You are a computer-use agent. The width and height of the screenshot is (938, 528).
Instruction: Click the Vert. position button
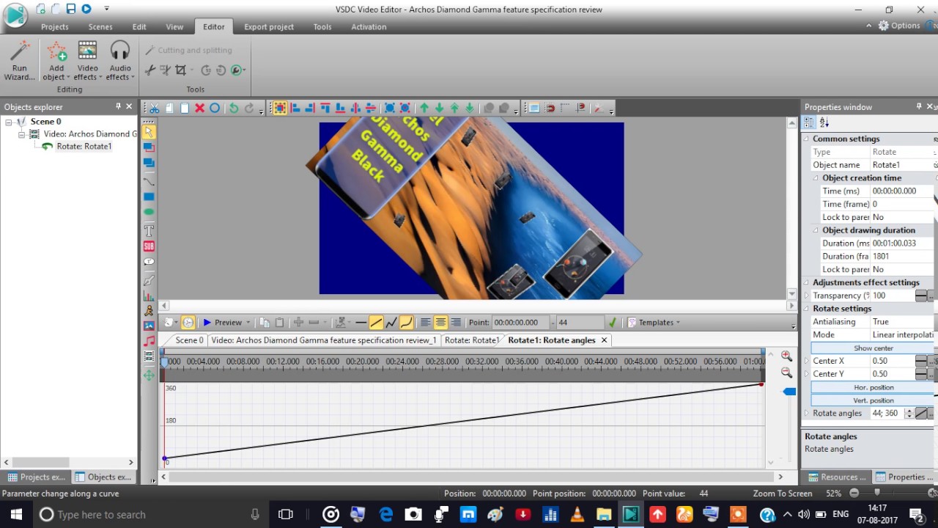[x=873, y=400]
